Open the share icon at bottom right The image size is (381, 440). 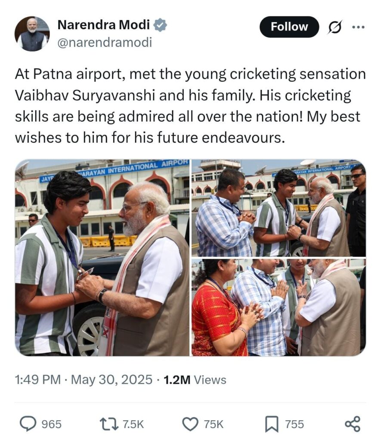[353, 424]
